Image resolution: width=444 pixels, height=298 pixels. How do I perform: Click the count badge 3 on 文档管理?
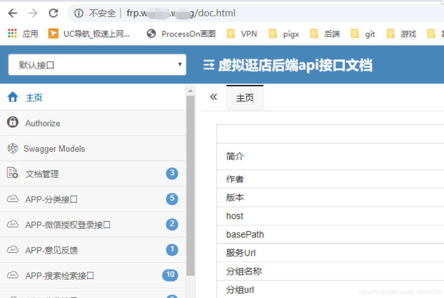click(x=172, y=174)
